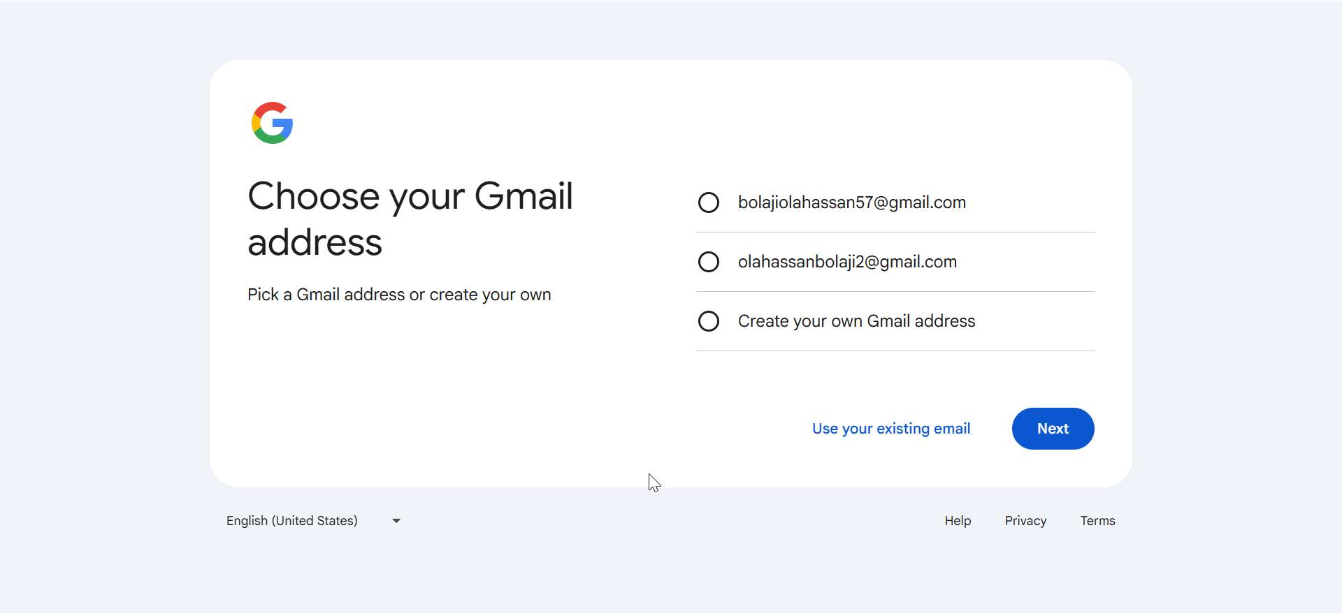This screenshot has height=613, width=1342.
Task: Click the Pick a Gmail address subtitle text
Action: (399, 295)
